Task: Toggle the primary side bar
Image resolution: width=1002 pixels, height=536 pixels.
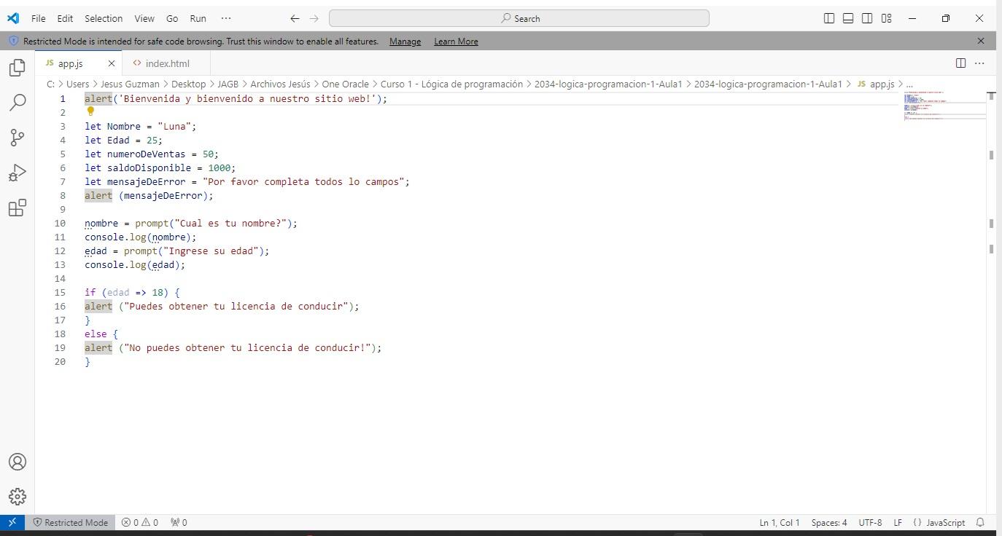Action: coord(829,18)
